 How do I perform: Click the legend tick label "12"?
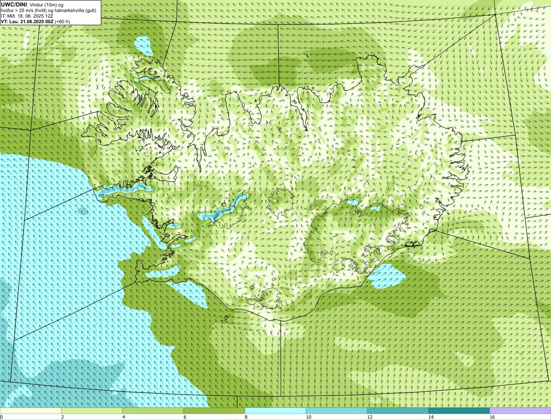(370, 417)
